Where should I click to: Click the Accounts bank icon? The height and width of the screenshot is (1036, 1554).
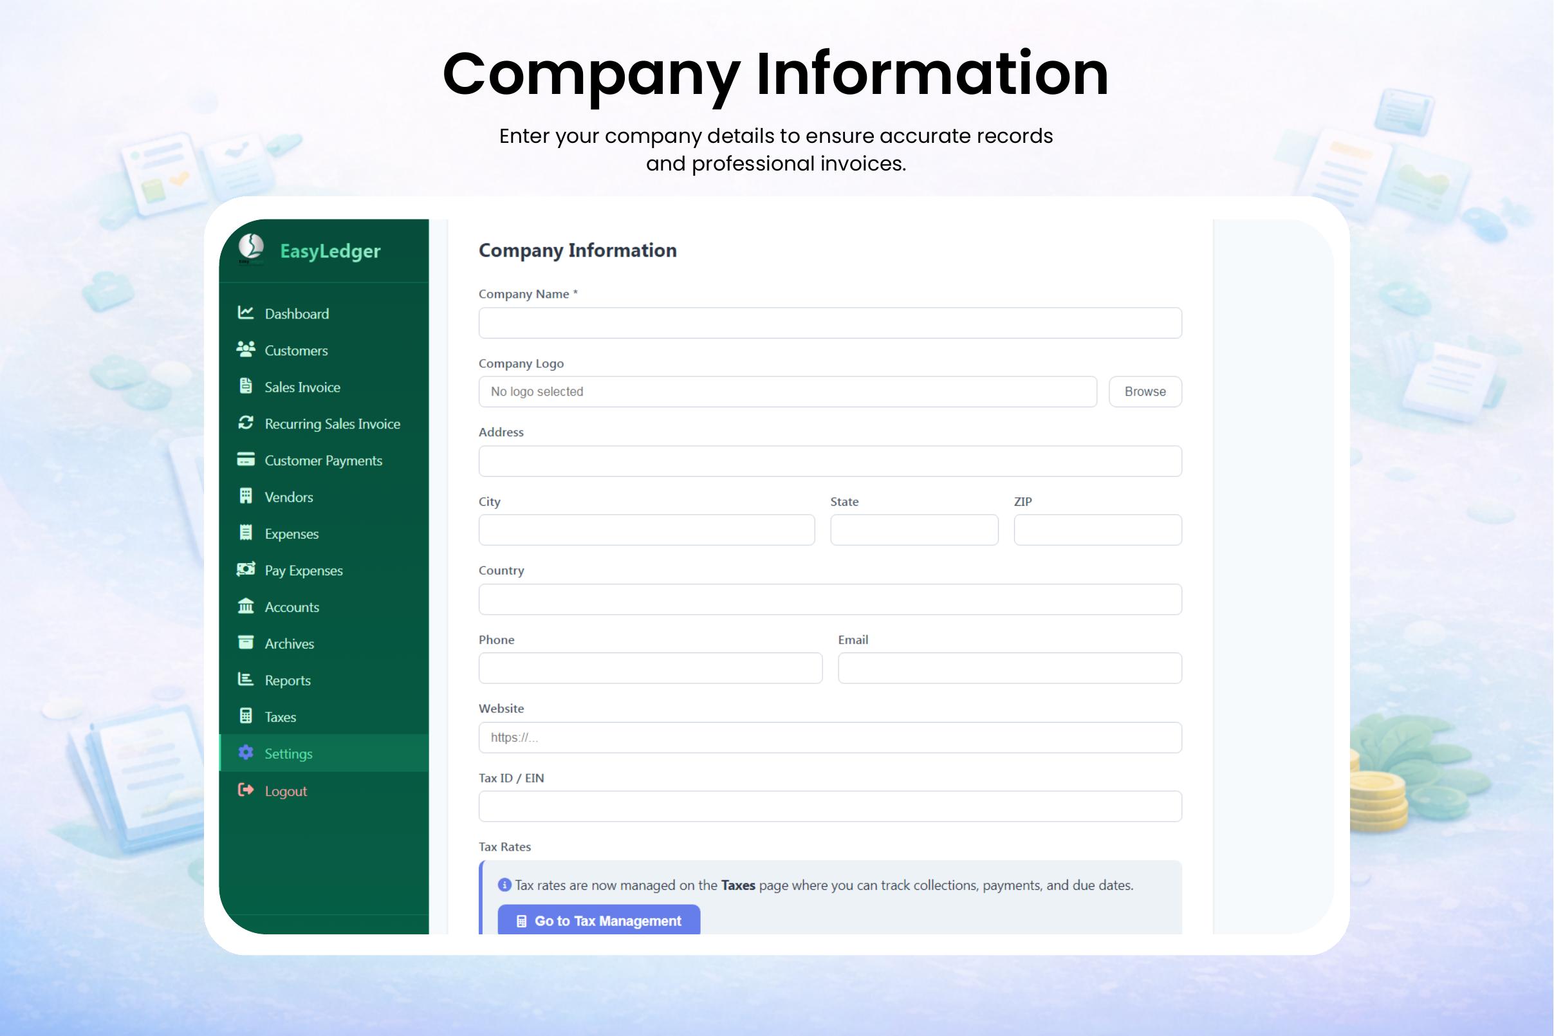[246, 606]
